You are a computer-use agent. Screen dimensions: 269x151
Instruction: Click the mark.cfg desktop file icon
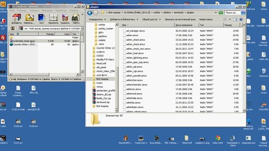(264, 55)
